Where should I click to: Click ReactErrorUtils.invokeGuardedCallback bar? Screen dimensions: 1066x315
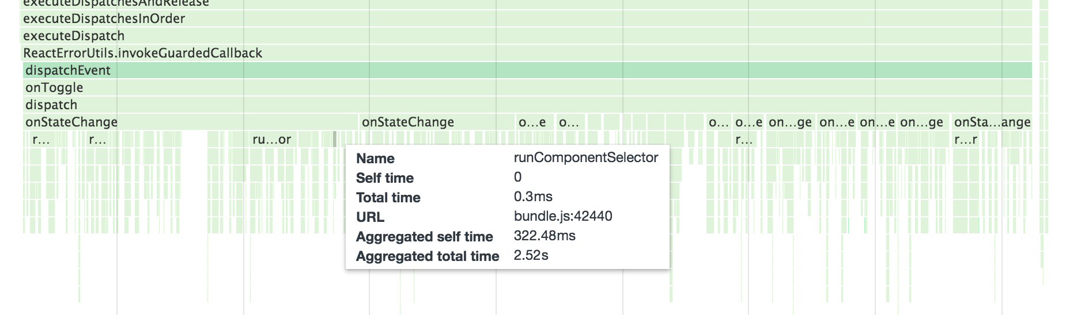[x=142, y=53]
